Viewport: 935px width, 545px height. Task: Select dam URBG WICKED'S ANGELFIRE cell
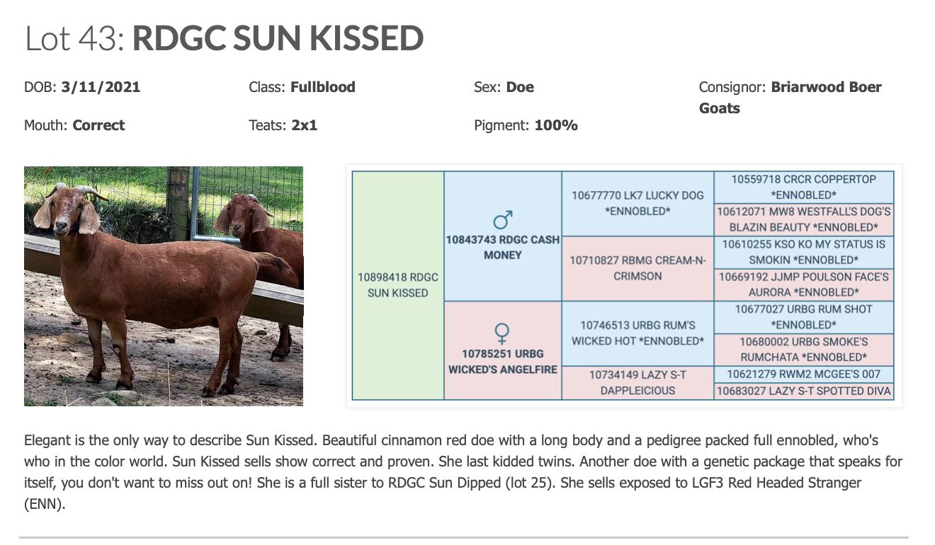502,361
